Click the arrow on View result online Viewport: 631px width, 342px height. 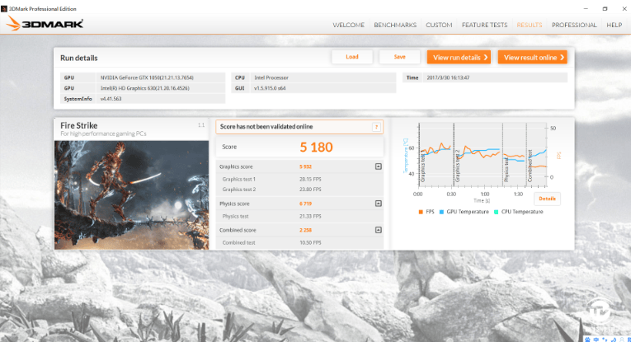pyautogui.click(x=563, y=58)
